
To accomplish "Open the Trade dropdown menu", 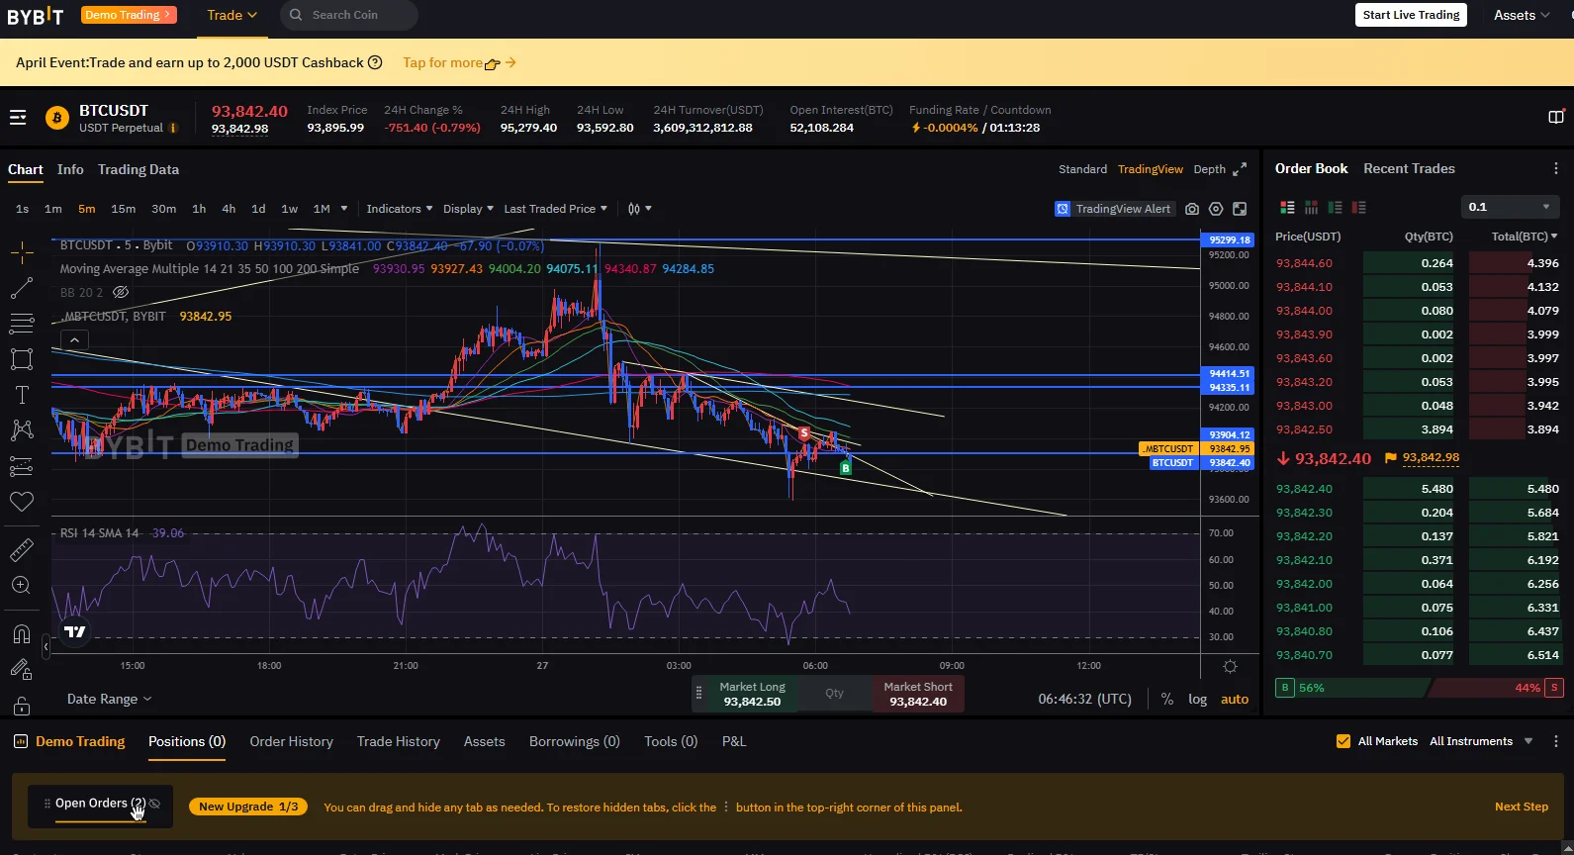I will (231, 15).
